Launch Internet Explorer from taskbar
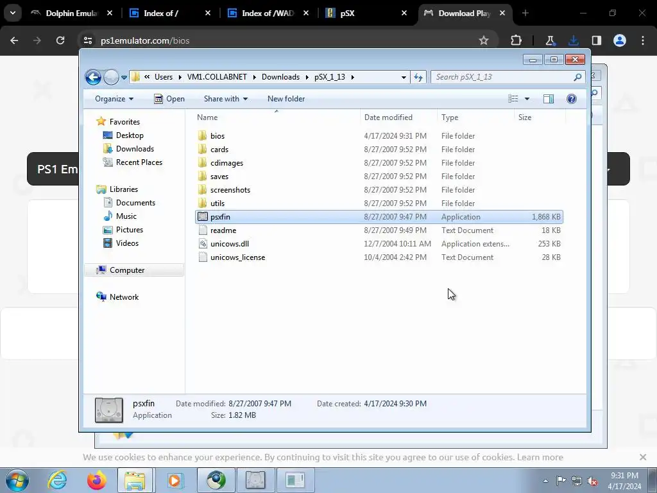Image resolution: width=657 pixels, height=493 pixels. click(x=57, y=480)
